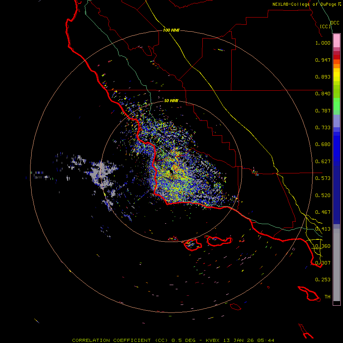Click the 0.840 color scale value
Image resolution: width=343 pixels, height=343 pixels.
[323, 94]
